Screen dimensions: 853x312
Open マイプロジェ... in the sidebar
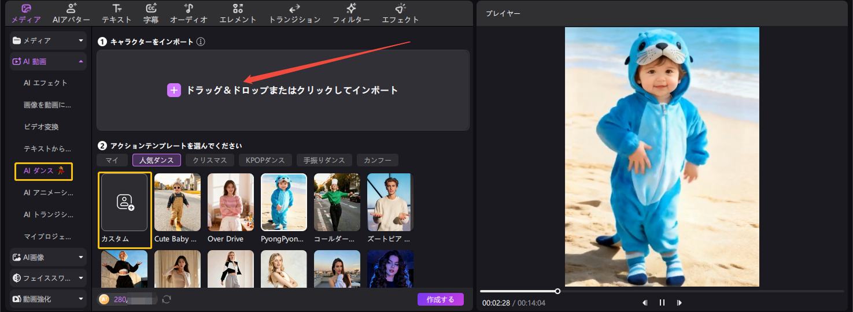click(x=47, y=236)
